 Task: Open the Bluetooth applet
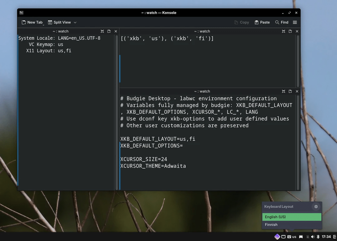tap(318, 237)
